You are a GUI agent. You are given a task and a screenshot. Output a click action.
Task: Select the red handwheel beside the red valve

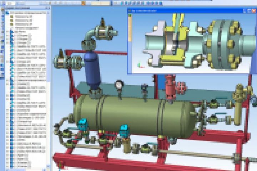(181, 88)
